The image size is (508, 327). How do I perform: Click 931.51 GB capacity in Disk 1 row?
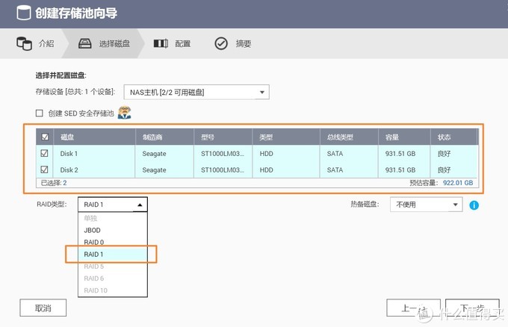click(400, 154)
